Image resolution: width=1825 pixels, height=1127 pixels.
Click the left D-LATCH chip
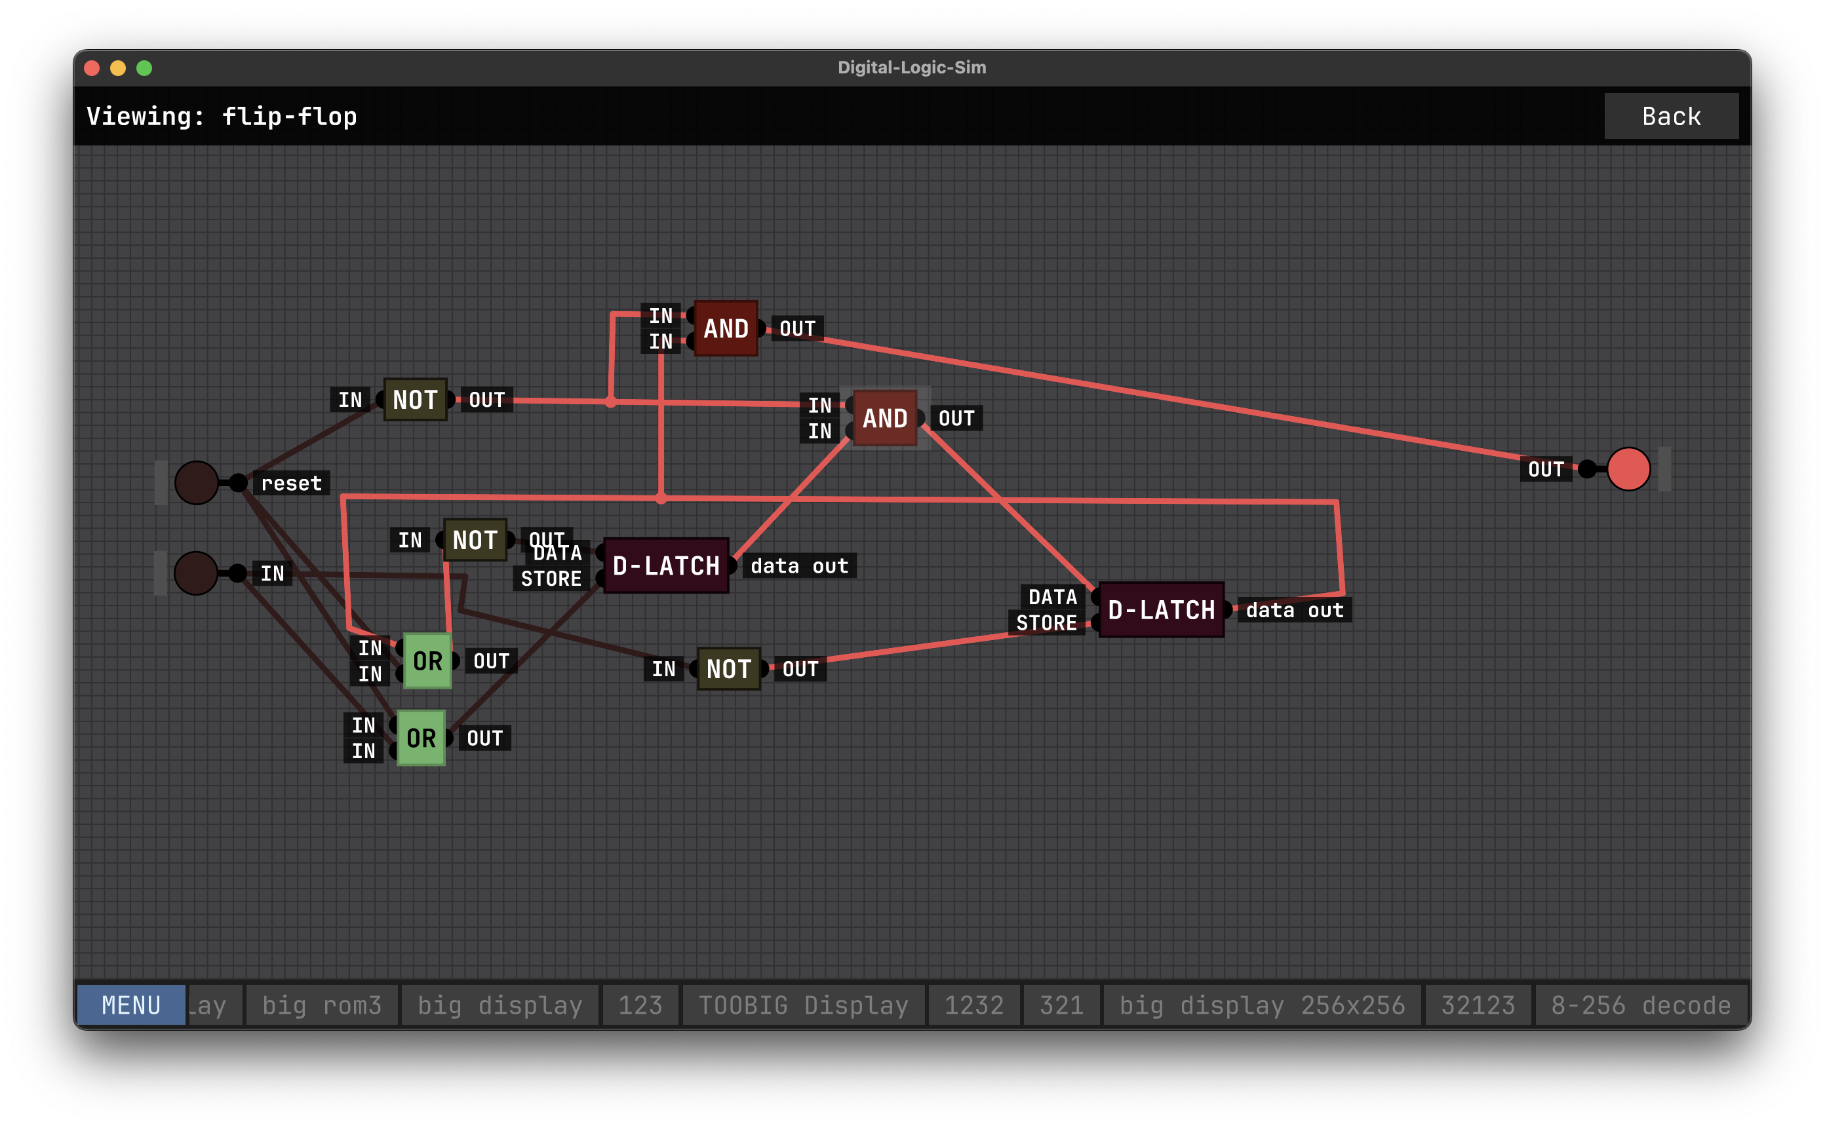(666, 565)
